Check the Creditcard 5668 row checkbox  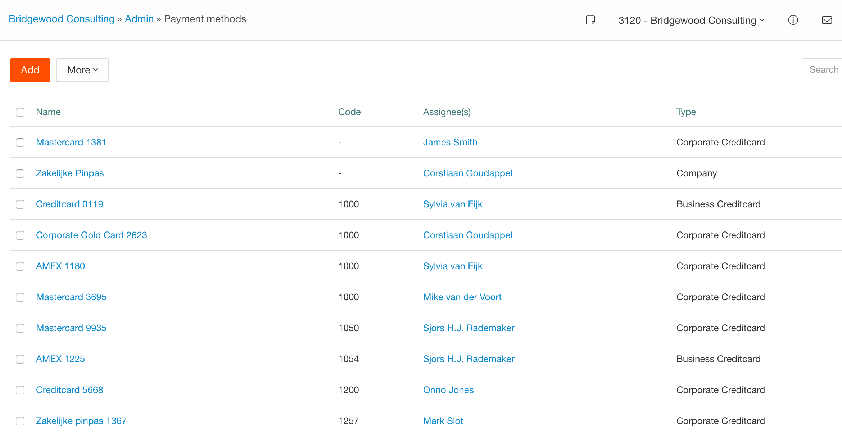(20, 390)
